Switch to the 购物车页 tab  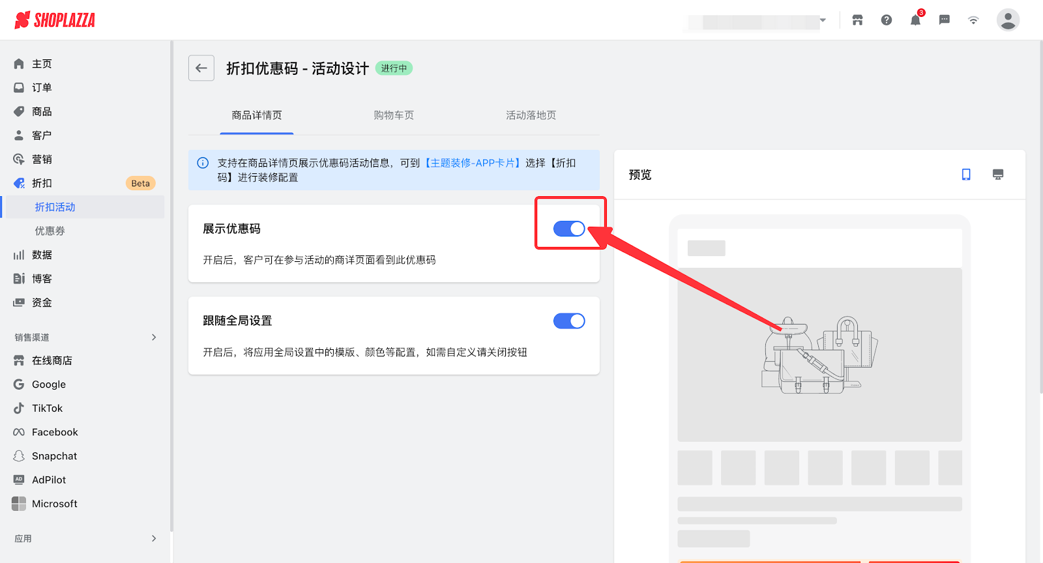click(x=394, y=115)
